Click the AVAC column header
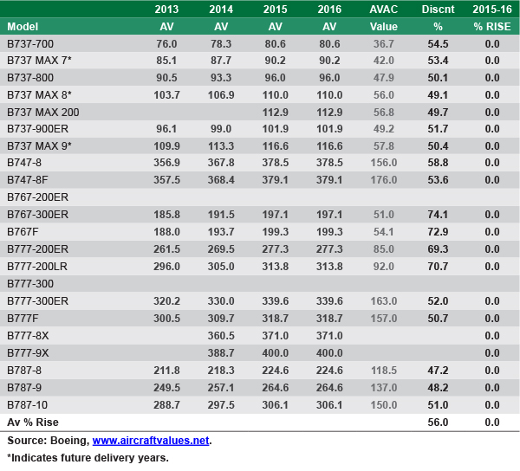The image size is (520, 471). [383, 10]
